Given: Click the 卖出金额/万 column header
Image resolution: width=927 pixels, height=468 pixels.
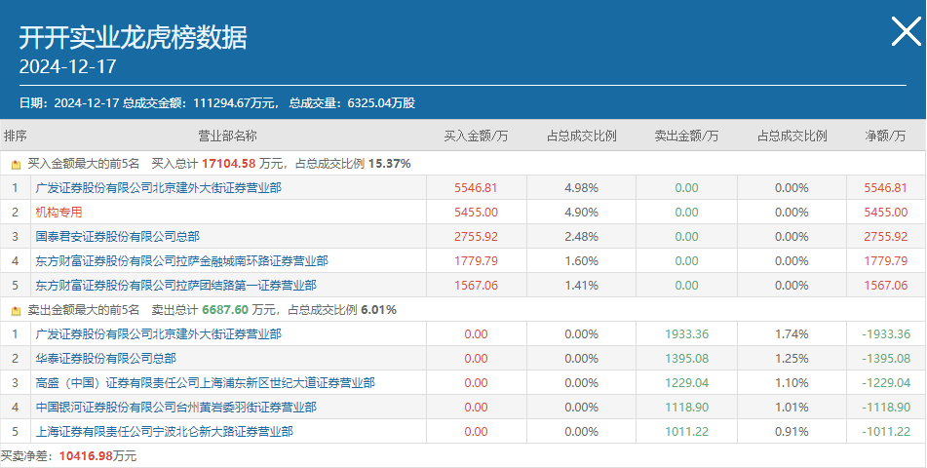Looking at the screenshot, I should [x=686, y=136].
